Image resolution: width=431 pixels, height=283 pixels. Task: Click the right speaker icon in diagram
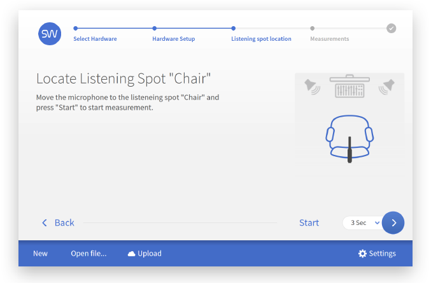click(x=386, y=87)
